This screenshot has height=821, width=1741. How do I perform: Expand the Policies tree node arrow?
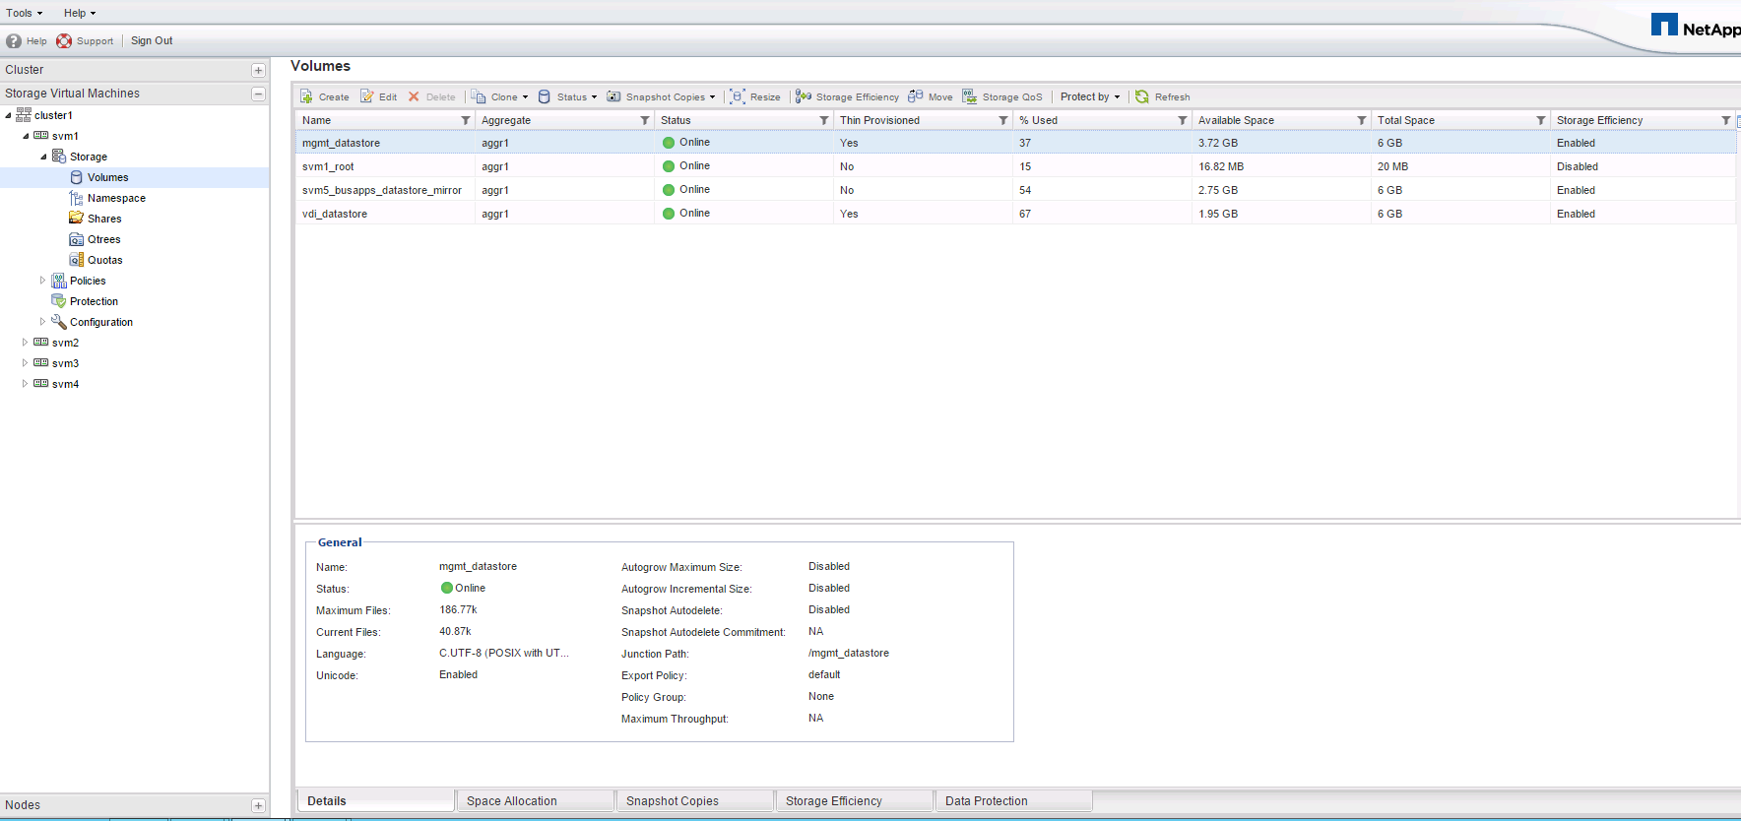point(42,281)
